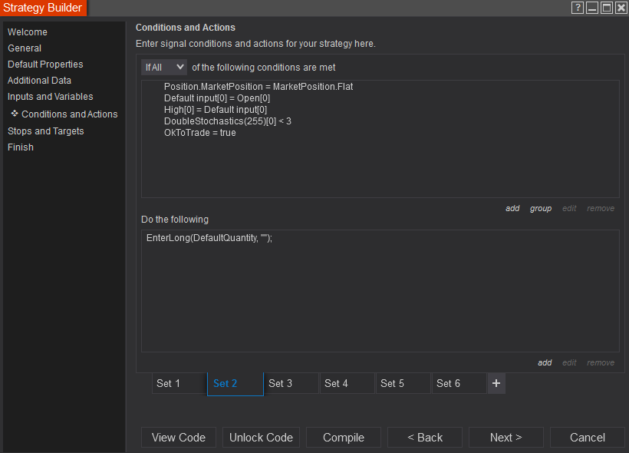
Task: Go to next wizard step
Action: [x=506, y=437]
